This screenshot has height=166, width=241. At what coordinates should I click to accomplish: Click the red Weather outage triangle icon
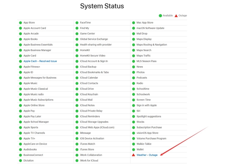(x=133, y=155)
